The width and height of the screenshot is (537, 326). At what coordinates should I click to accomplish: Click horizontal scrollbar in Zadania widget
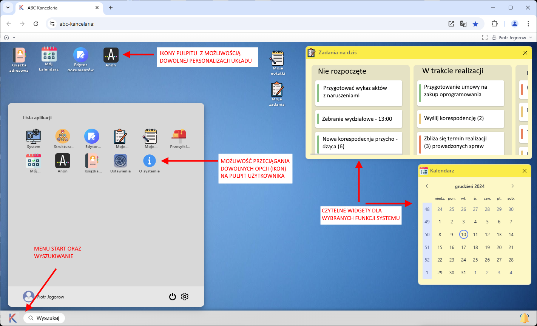pyautogui.click(x=356, y=154)
